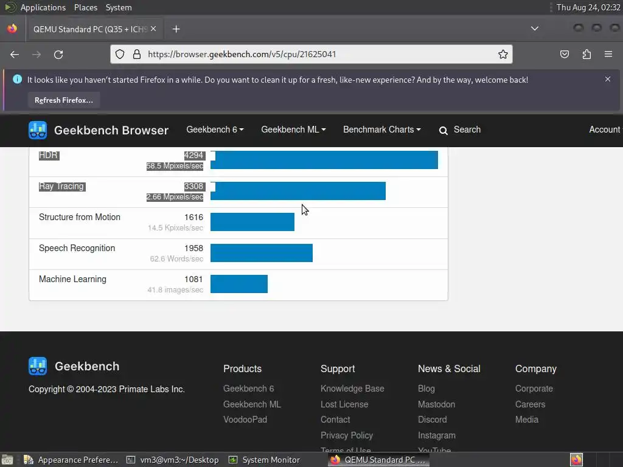Click the browser back arrow
Image resolution: width=623 pixels, height=467 pixels.
tap(15, 54)
